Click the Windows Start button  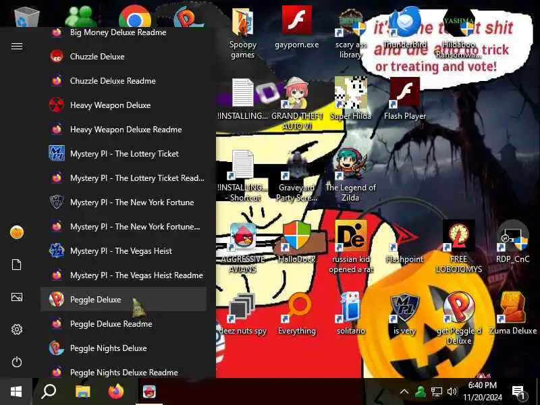click(x=16, y=391)
